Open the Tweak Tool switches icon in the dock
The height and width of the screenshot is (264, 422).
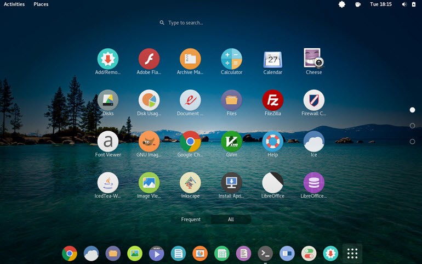coord(309,254)
